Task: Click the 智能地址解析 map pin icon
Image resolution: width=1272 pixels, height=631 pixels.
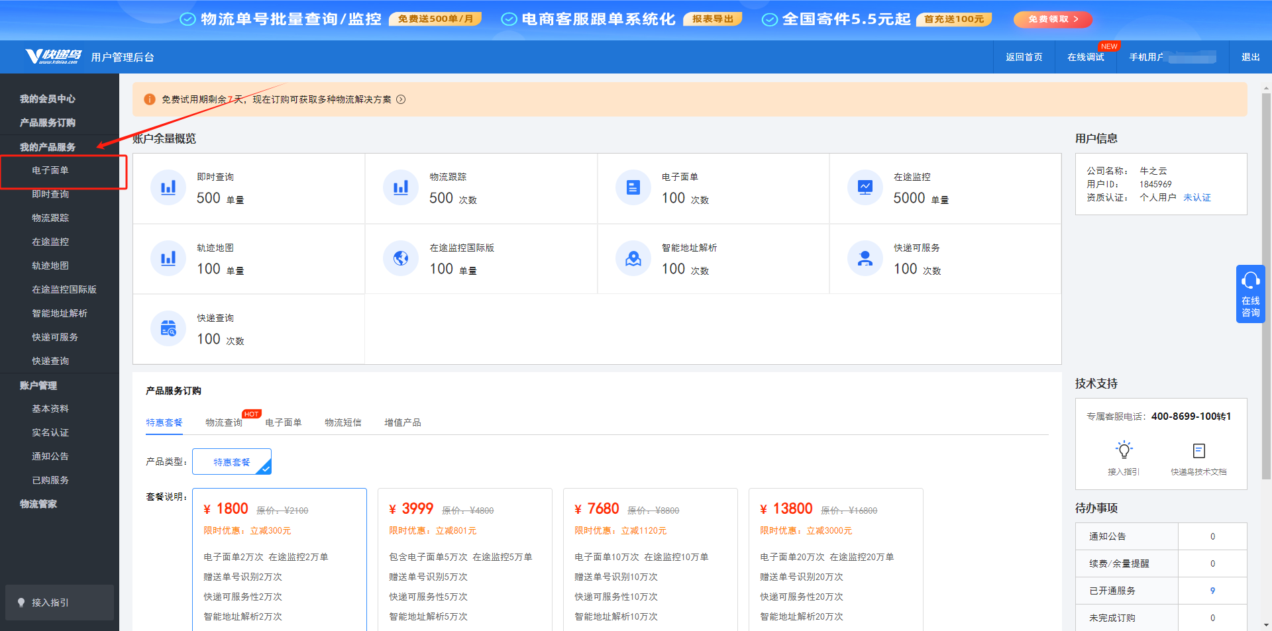Action: coord(633,258)
